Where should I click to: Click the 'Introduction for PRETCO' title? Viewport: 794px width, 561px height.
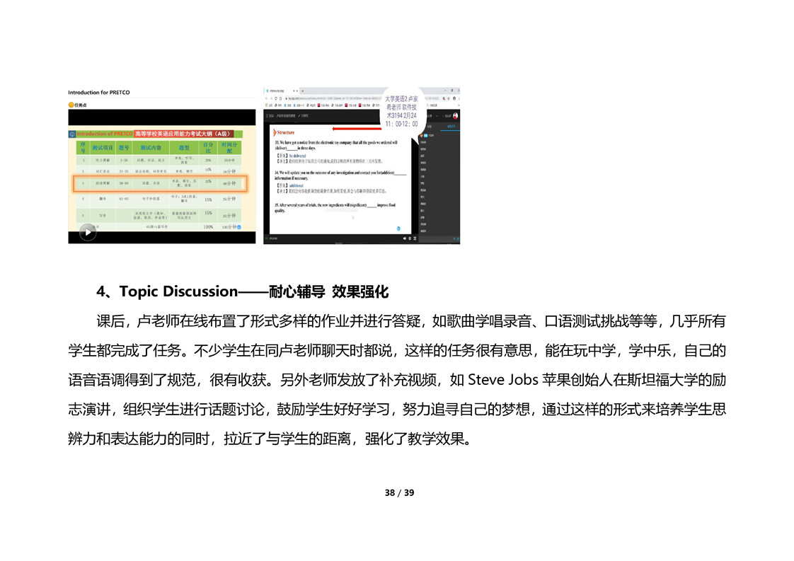click(x=99, y=92)
